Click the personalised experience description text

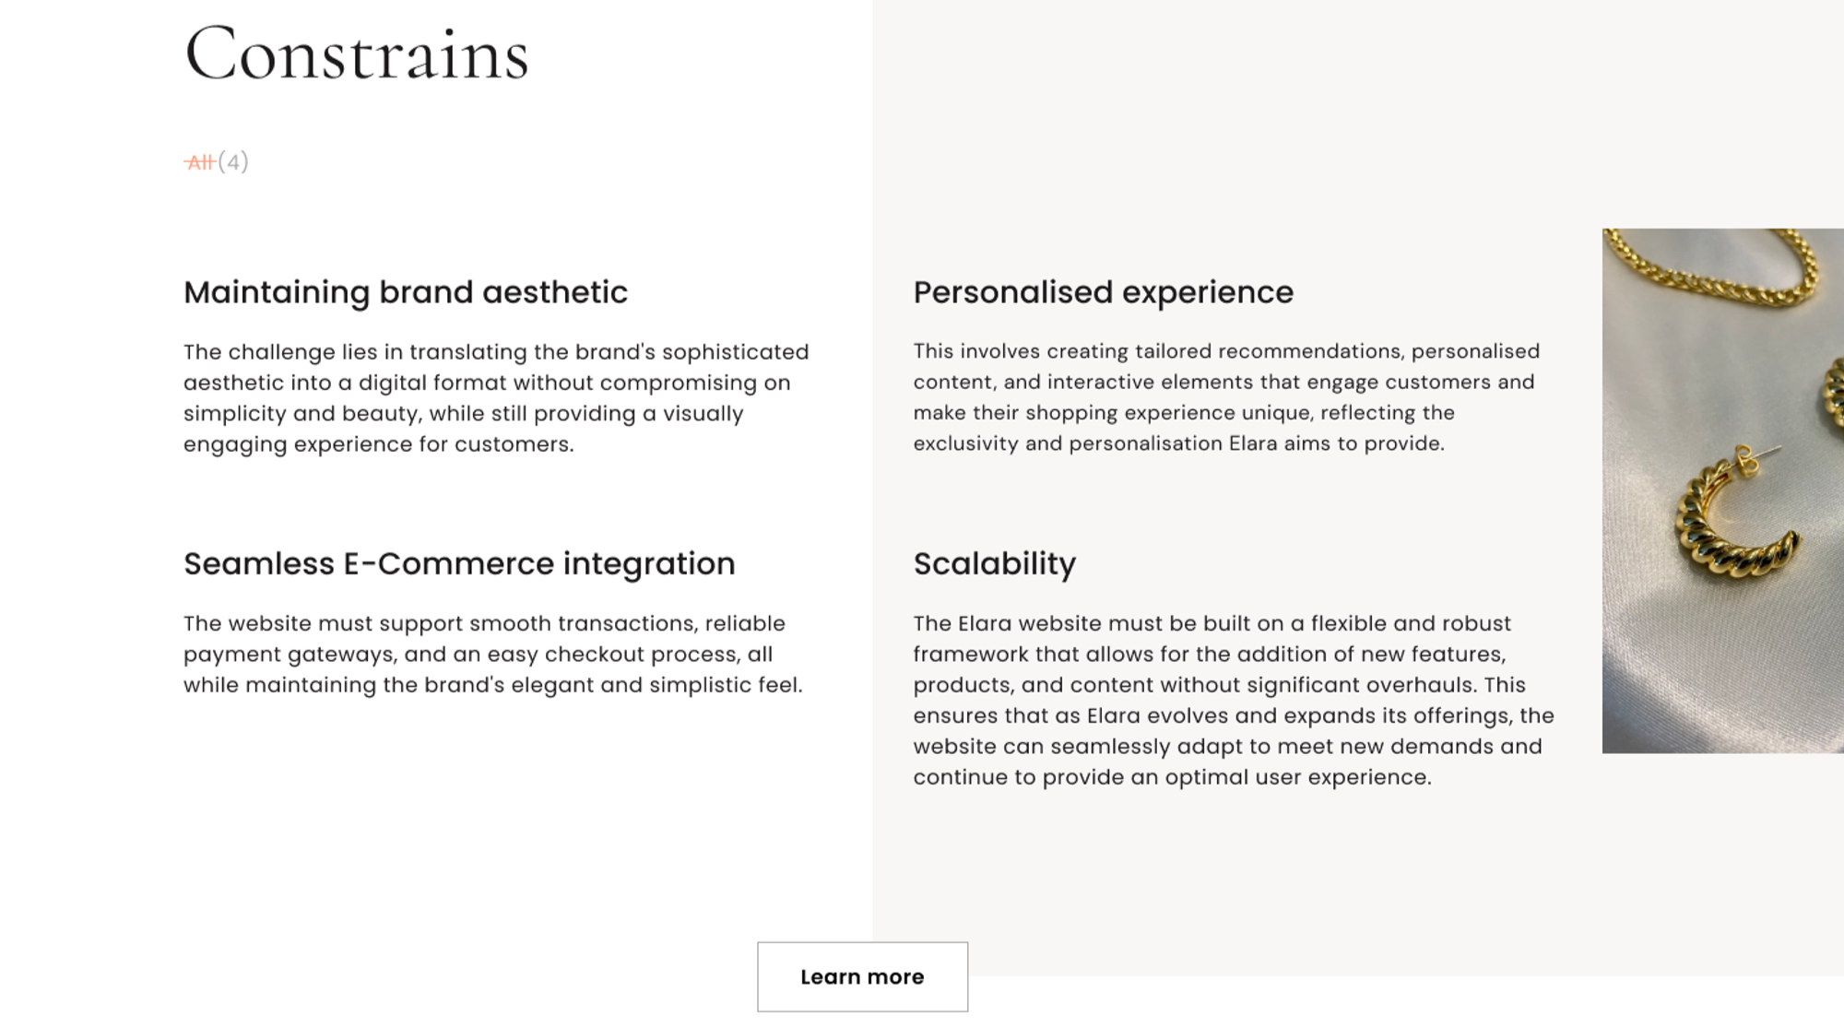point(1226,398)
